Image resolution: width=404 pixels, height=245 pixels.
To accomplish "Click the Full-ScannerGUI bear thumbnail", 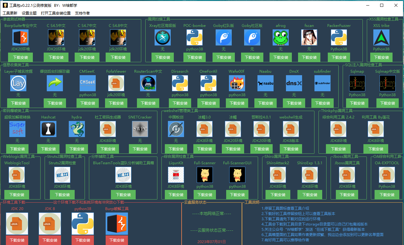I will click(237, 175).
